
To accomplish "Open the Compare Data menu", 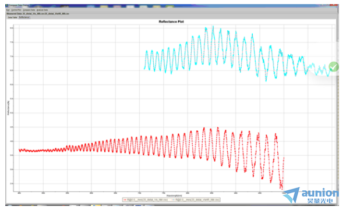I will 29,10.
